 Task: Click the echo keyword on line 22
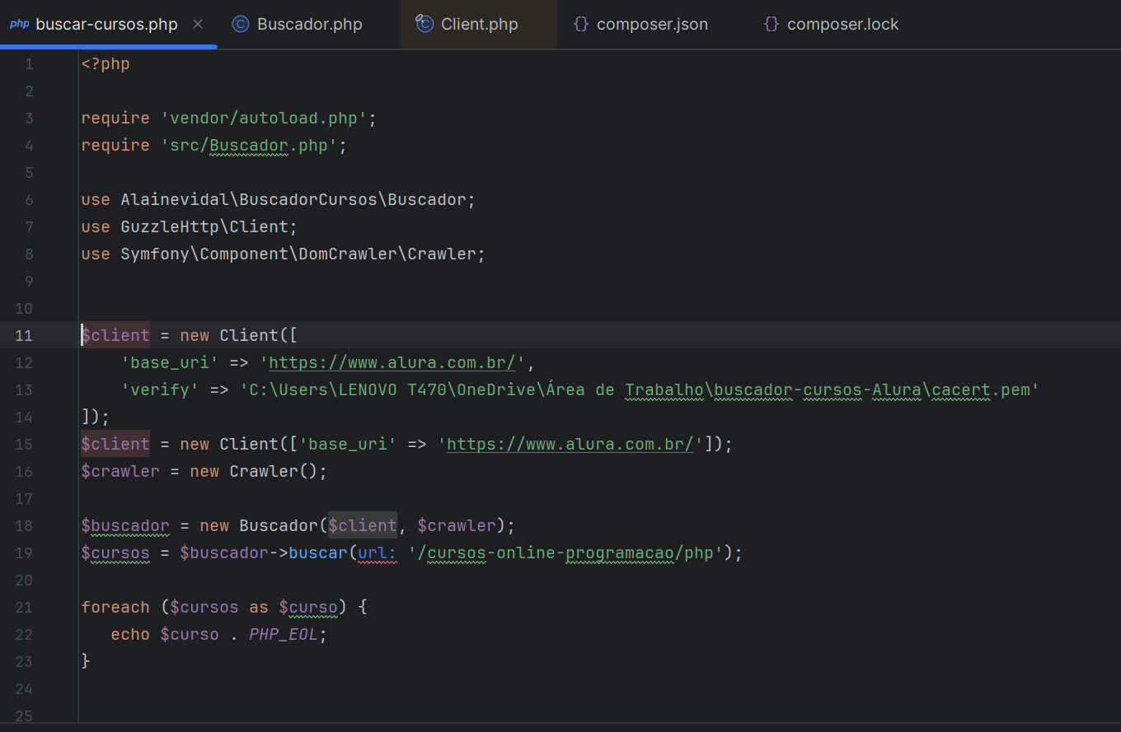[x=130, y=634]
